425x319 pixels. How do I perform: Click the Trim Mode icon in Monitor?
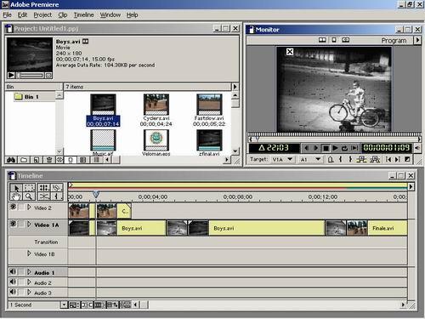pyautogui.click(x=345, y=40)
